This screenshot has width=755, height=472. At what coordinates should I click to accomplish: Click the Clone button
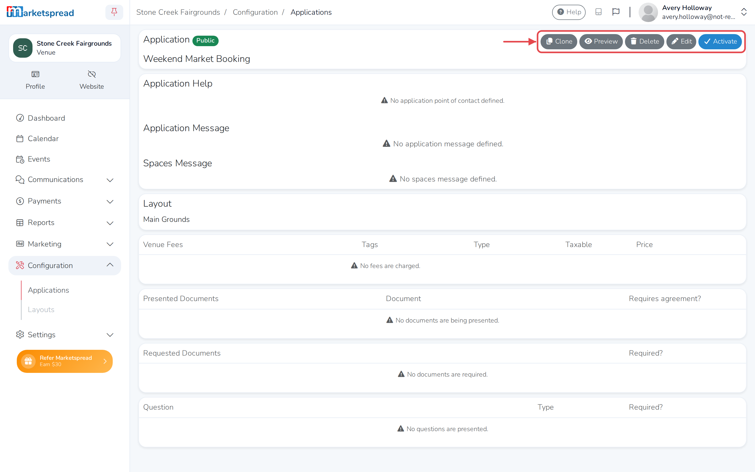[x=559, y=41]
